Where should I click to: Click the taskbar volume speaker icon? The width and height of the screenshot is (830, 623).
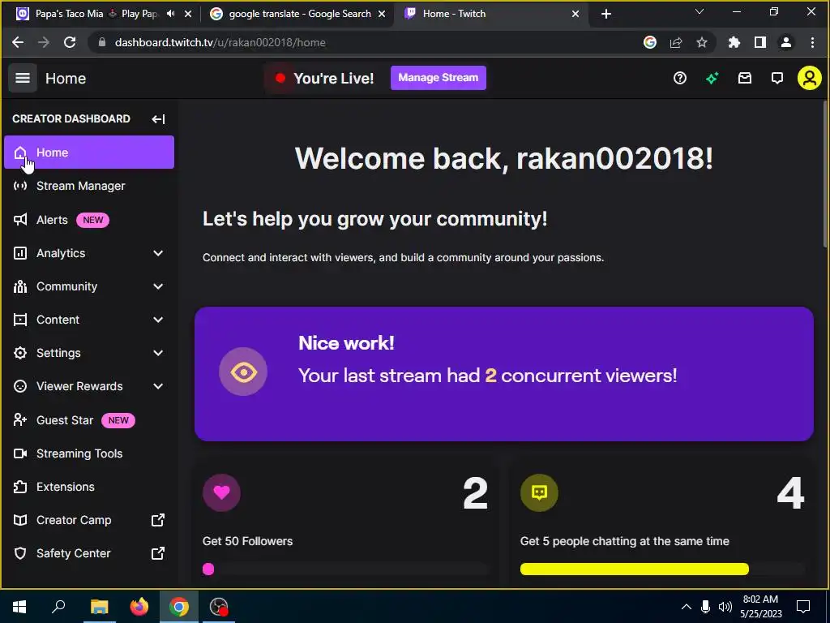(725, 607)
